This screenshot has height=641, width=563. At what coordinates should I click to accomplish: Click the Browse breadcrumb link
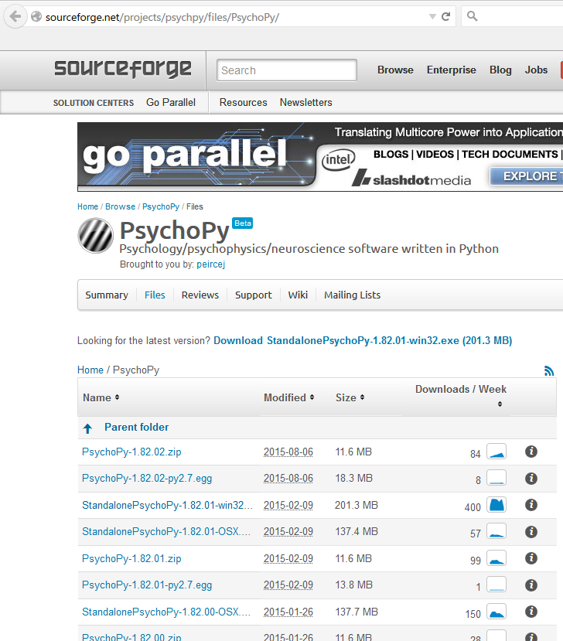pyautogui.click(x=120, y=206)
